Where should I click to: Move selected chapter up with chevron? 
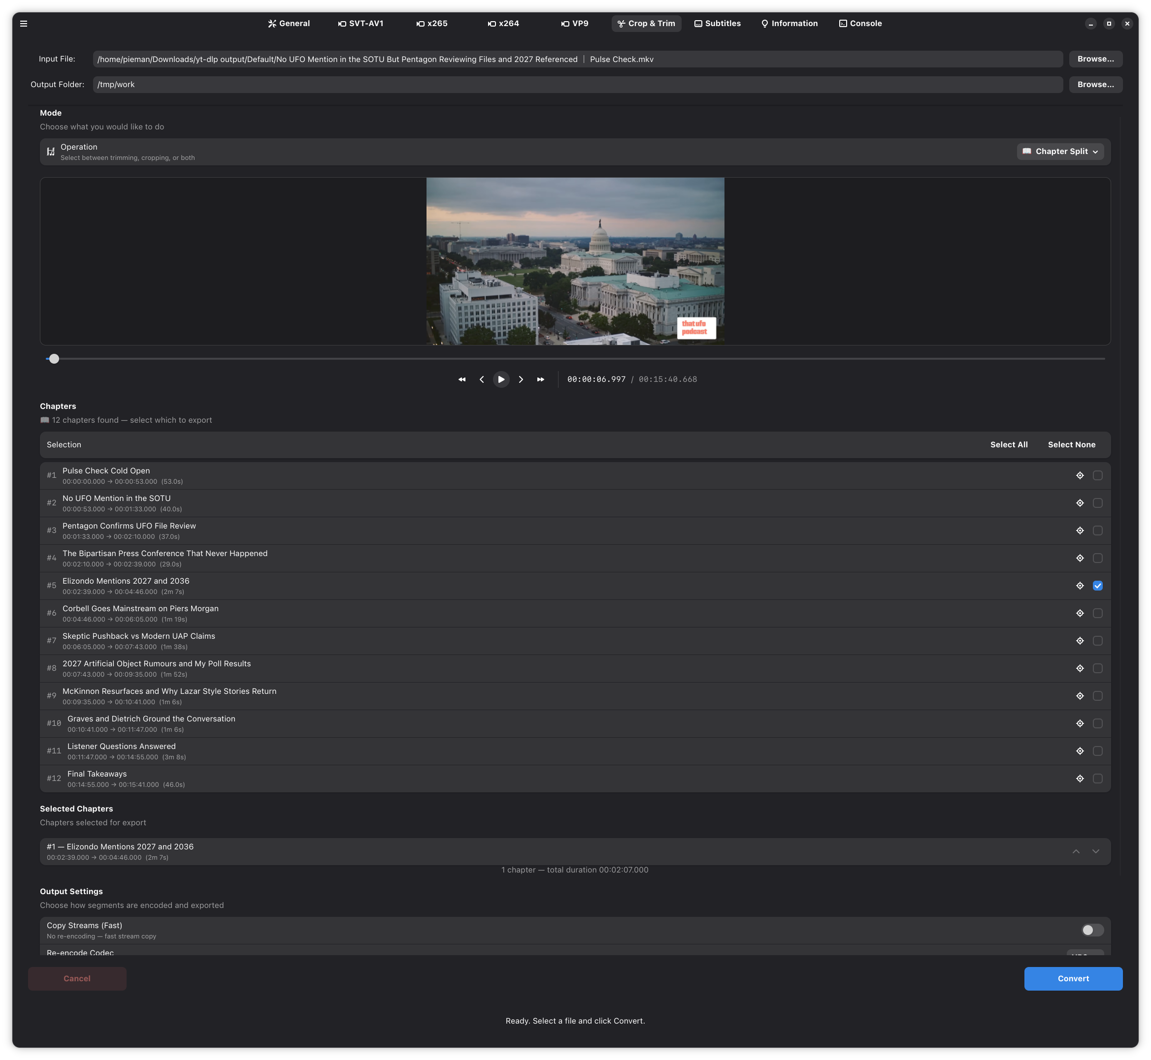point(1076,851)
